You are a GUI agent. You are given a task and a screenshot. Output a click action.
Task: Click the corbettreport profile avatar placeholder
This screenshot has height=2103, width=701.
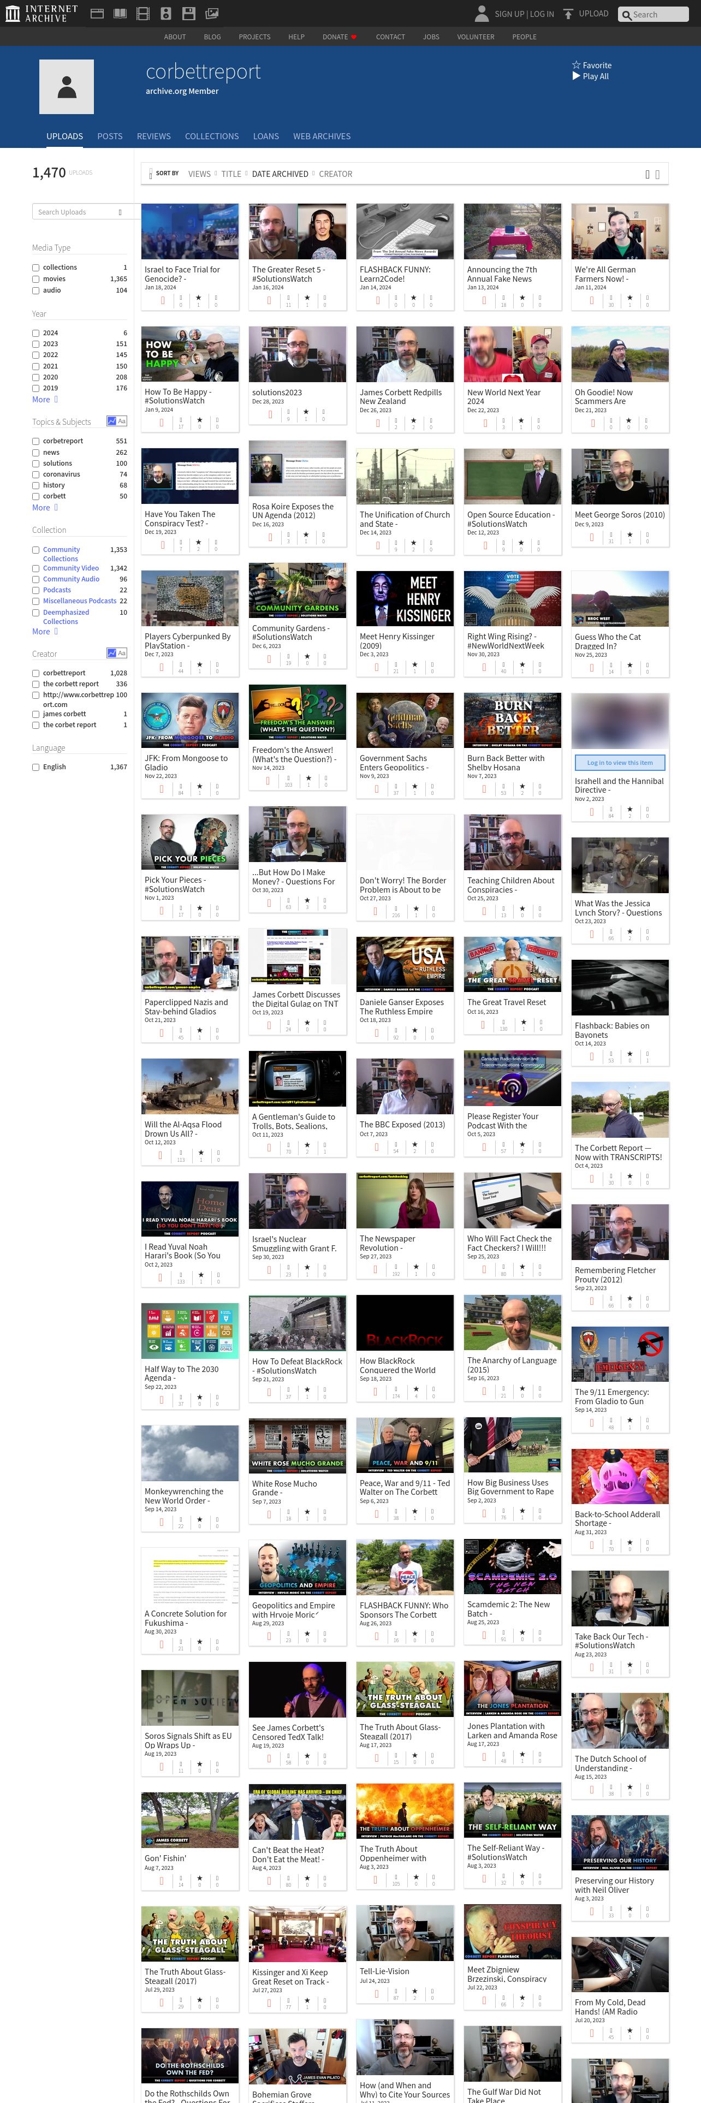point(66,87)
